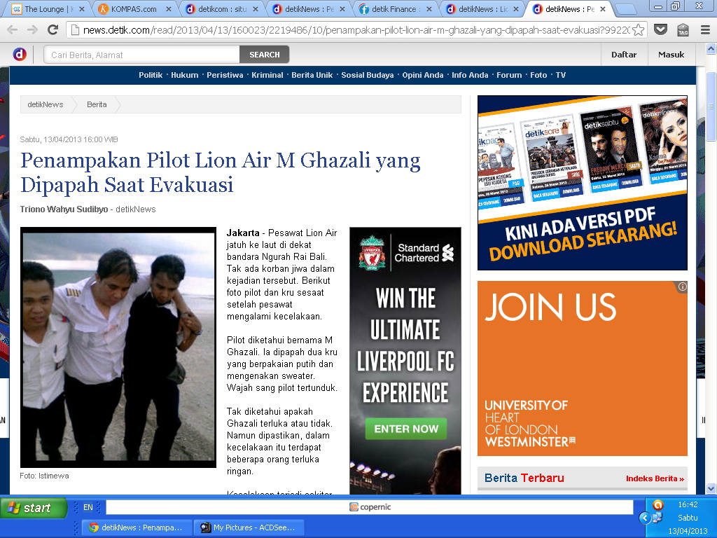Click the AdChoices info icon on ad

click(682, 287)
